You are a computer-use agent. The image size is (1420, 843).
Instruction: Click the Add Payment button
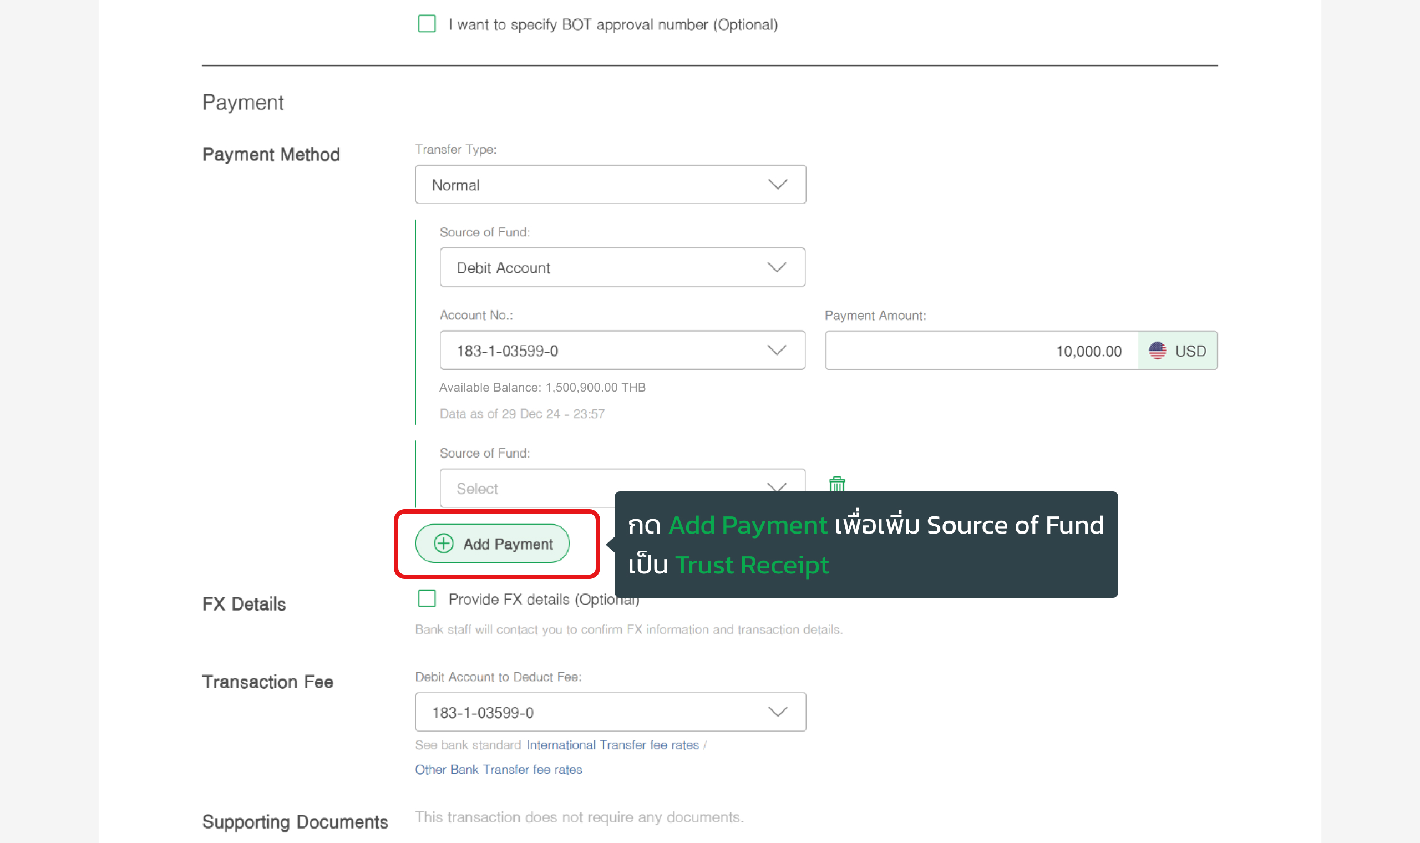click(x=493, y=544)
